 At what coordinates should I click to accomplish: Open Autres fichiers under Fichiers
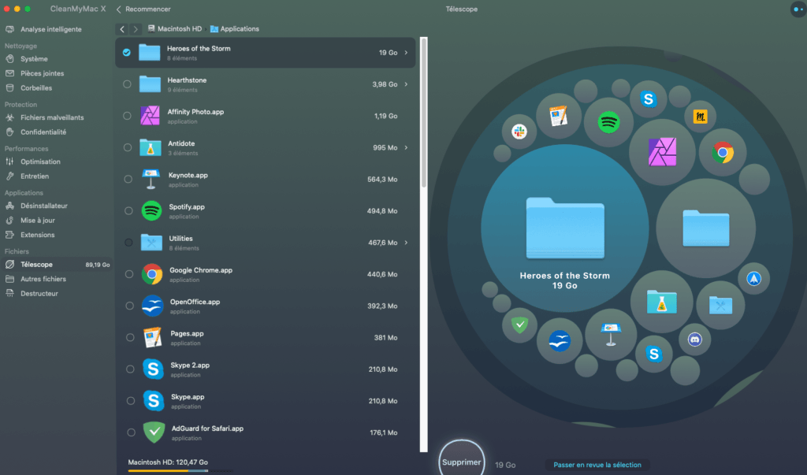tap(43, 279)
